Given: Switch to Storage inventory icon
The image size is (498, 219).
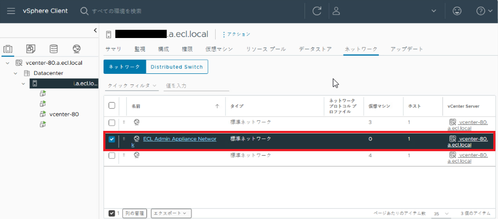Looking at the screenshot, I should coord(54,49).
